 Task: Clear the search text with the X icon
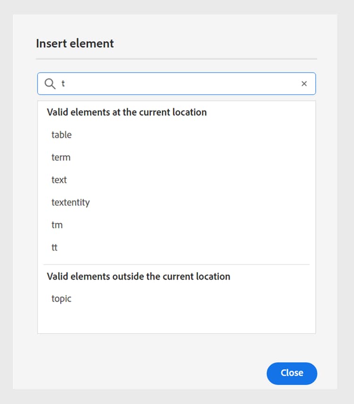pos(304,84)
